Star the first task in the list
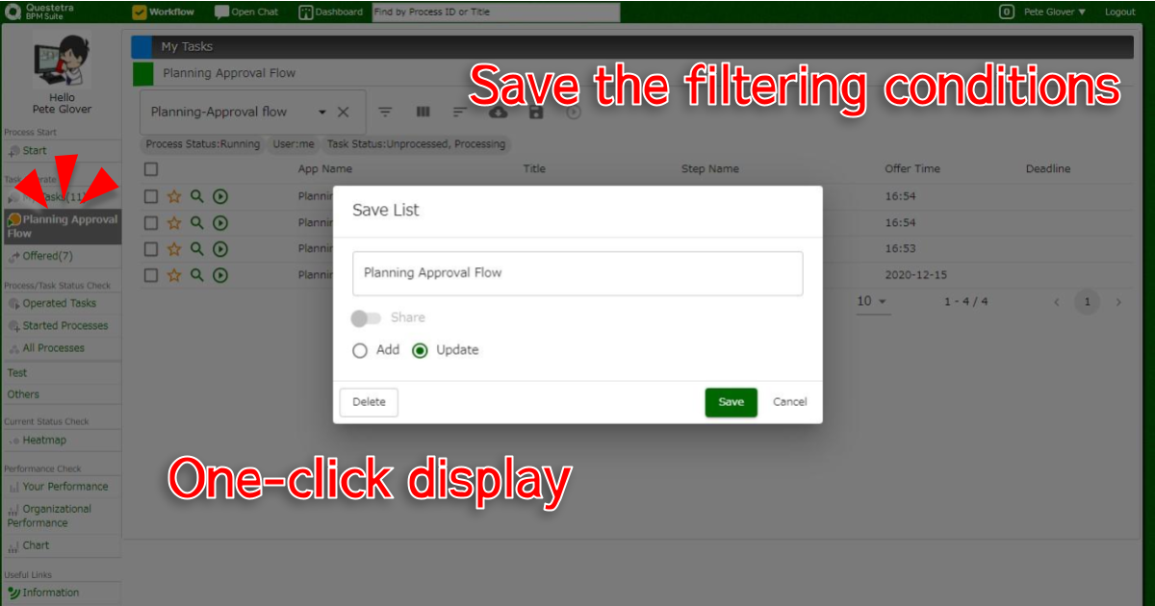The image size is (1155, 606). click(174, 196)
